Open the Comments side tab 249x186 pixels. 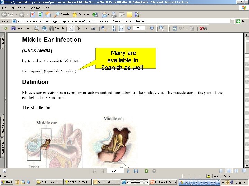pos(3,147)
